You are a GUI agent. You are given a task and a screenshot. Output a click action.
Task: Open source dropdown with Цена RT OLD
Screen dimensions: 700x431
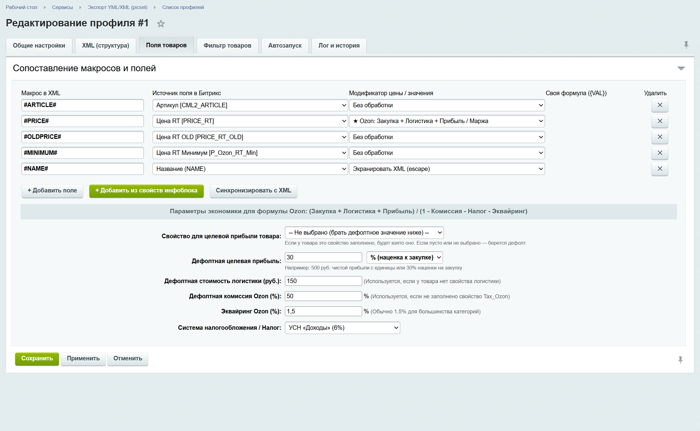[250, 137]
